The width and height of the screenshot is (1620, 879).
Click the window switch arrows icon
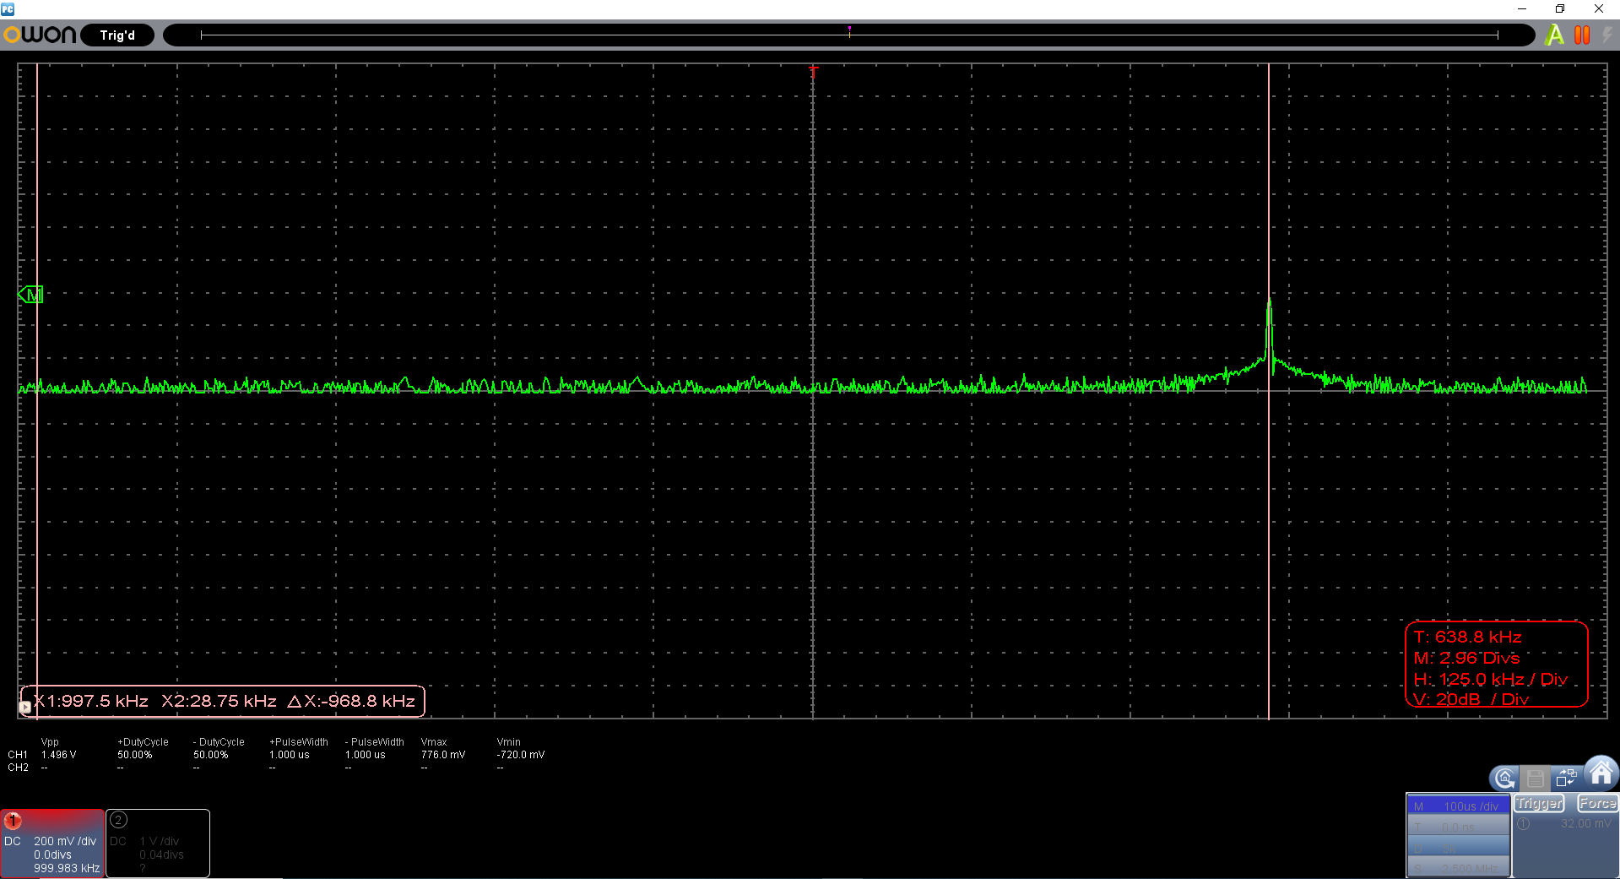(1567, 778)
